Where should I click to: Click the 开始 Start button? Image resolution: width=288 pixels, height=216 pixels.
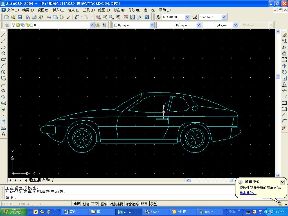point(13,212)
